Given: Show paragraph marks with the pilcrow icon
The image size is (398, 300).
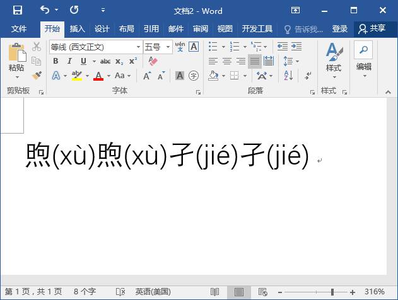Looking at the screenshot, I should [308, 76].
